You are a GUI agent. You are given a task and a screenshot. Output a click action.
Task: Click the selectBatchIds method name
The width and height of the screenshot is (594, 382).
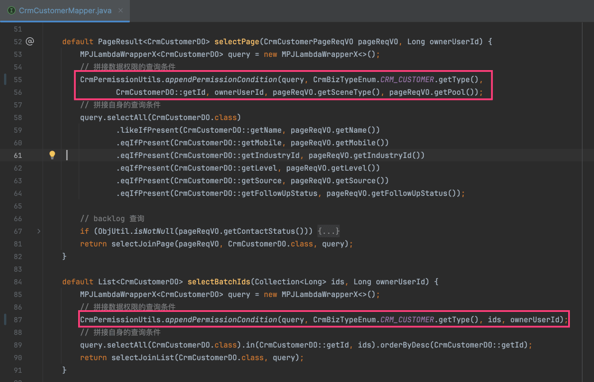[219, 281]
